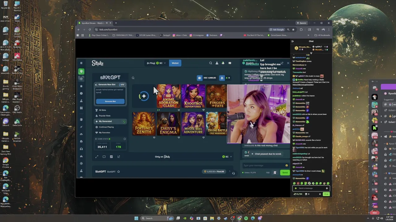Click the green Kick Chat send button
The height and width of the screenshot is (222, 396).
point(326,194)
